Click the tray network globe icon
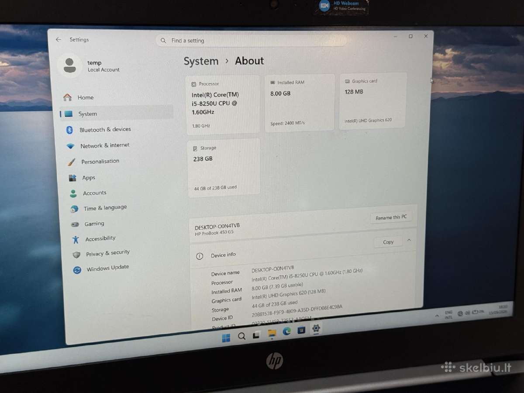The height and width of the screenshot is (393, 524). (x=460, y=313)
